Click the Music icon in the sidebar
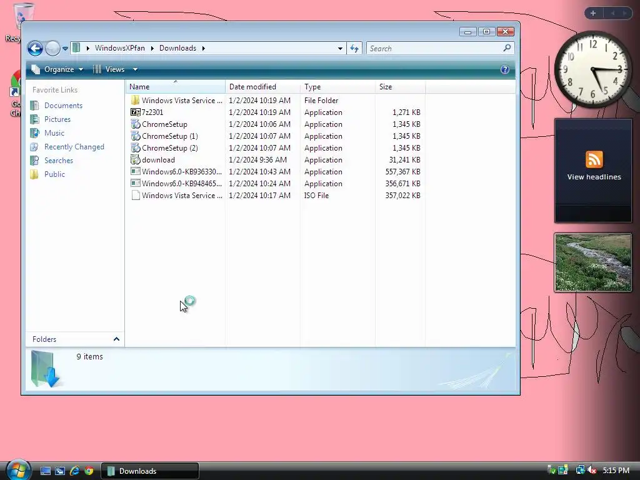640x480 pixels. pos(35,133)
